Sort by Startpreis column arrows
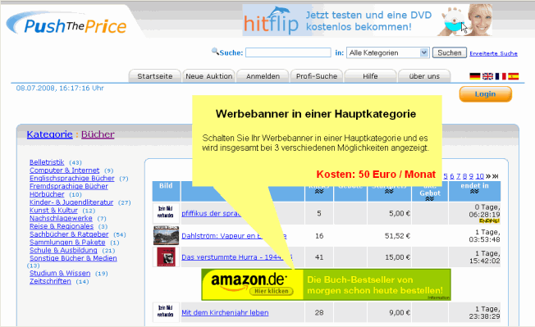Viewport: 535px width, 327px height. [x=389, y=192]
